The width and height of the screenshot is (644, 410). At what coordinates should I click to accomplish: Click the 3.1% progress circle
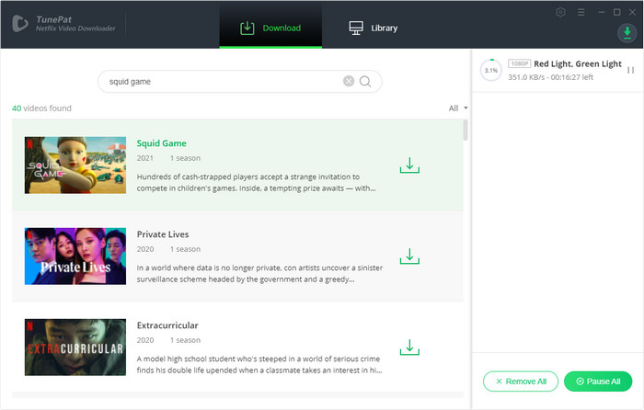[490, 70]
